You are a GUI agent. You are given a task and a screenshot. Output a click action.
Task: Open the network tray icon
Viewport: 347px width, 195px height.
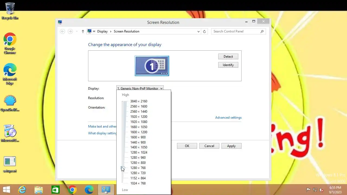tap(315, 190)
